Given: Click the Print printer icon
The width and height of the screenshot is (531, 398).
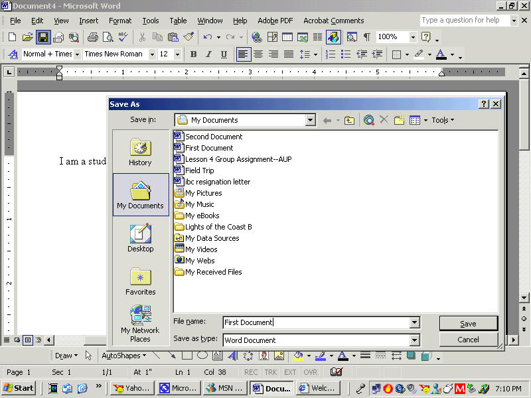Looking at the screenshot, I should tap(92, 37).
